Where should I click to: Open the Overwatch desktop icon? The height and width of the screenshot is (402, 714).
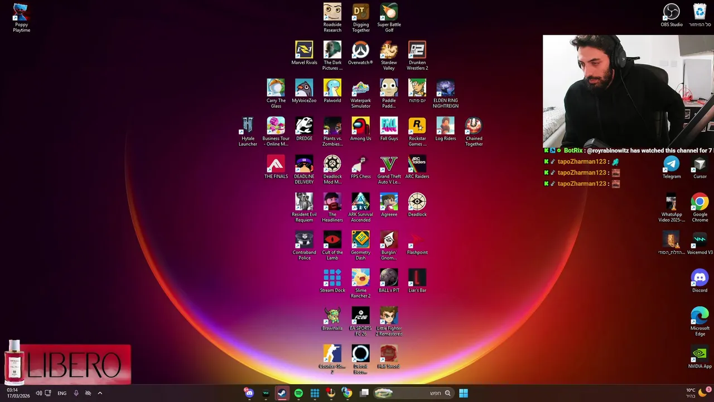click(x=361, y=53)
